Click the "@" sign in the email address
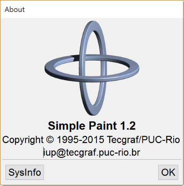 [61, 153]
